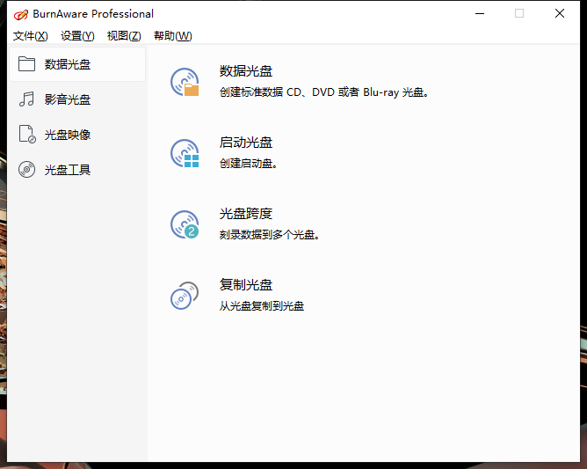Click the data disc icon with orange folder
The image size is (587, 469).
click(185, 82)
